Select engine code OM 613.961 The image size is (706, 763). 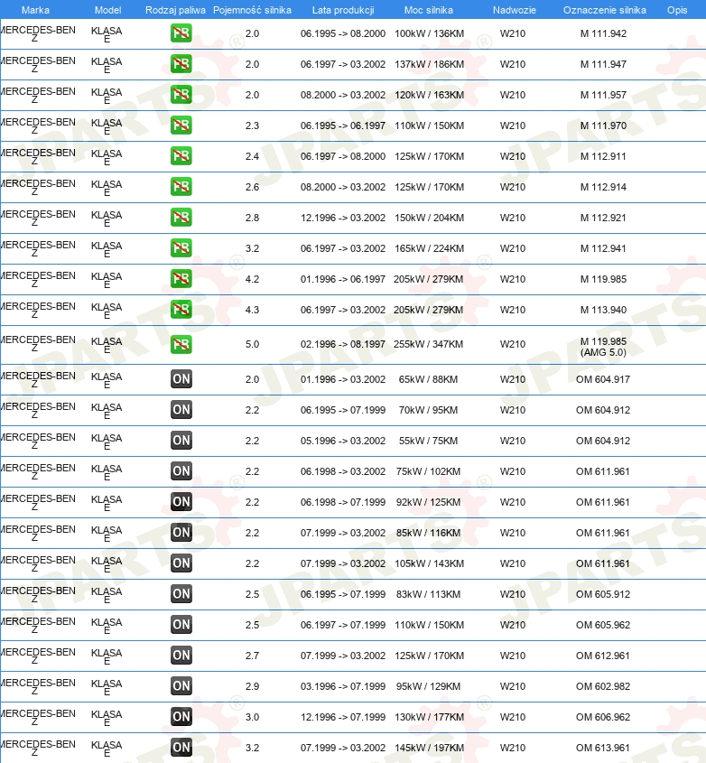603,748
